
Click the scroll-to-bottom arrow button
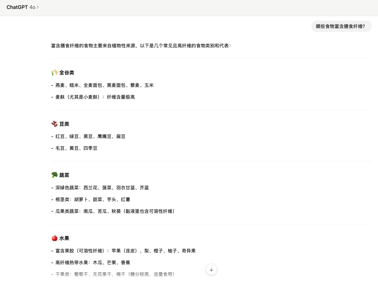click(211, 269)
